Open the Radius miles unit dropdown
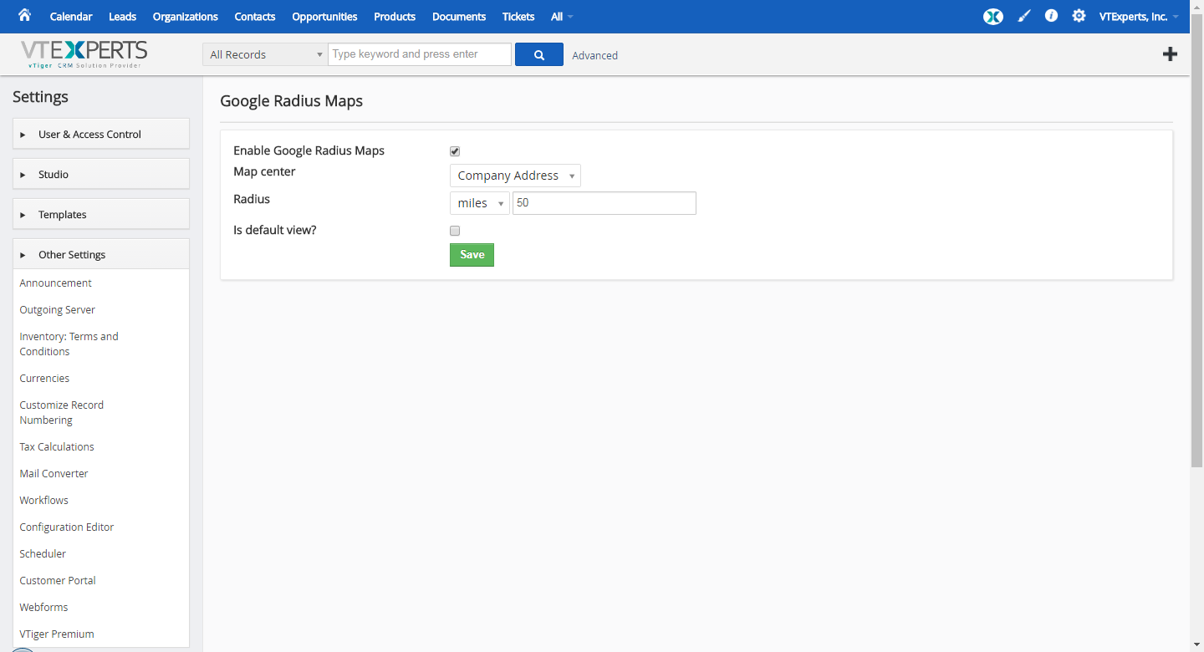Viewport: 1204px width, 652px height. click(x=479, y=203)
